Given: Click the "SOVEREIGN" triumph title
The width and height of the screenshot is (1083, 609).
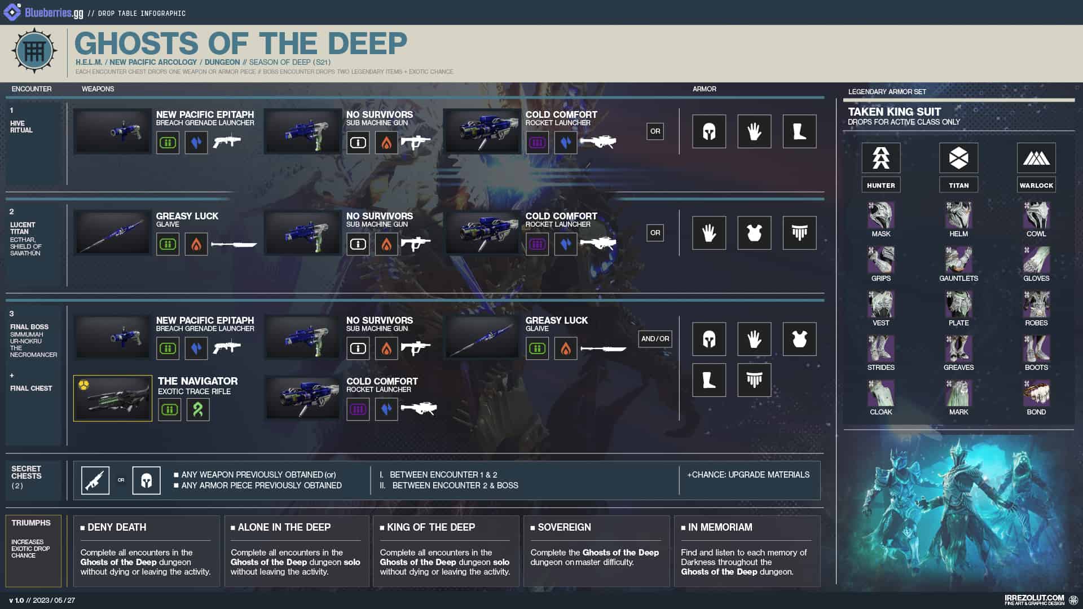Looking at the screenshot, I should (564, 527).
